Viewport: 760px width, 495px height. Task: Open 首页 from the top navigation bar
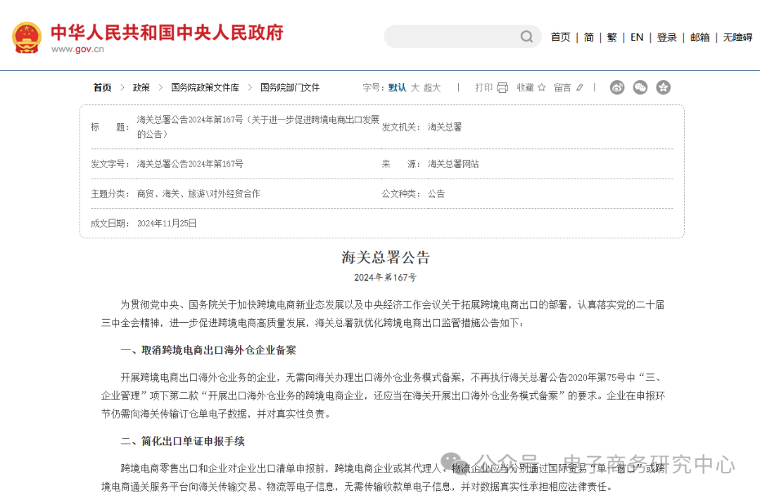pyautogui.click(x=560, y=37)
